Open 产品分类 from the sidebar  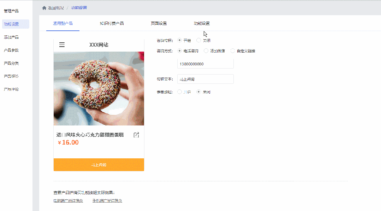(11, 63)
